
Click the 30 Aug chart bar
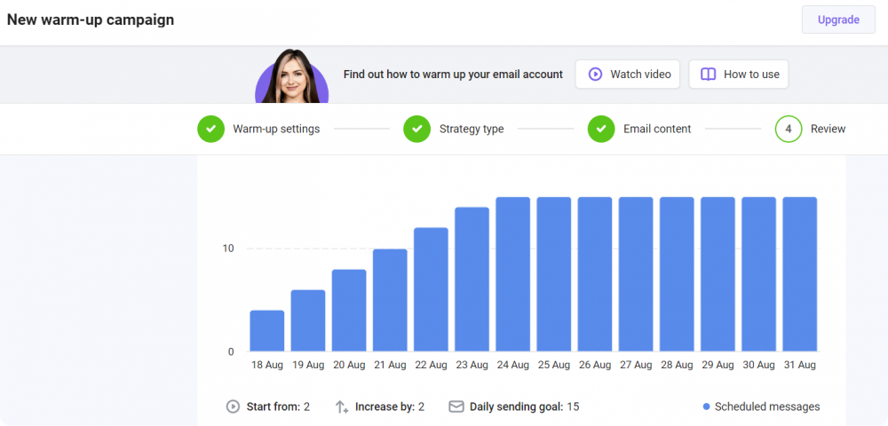759,274
